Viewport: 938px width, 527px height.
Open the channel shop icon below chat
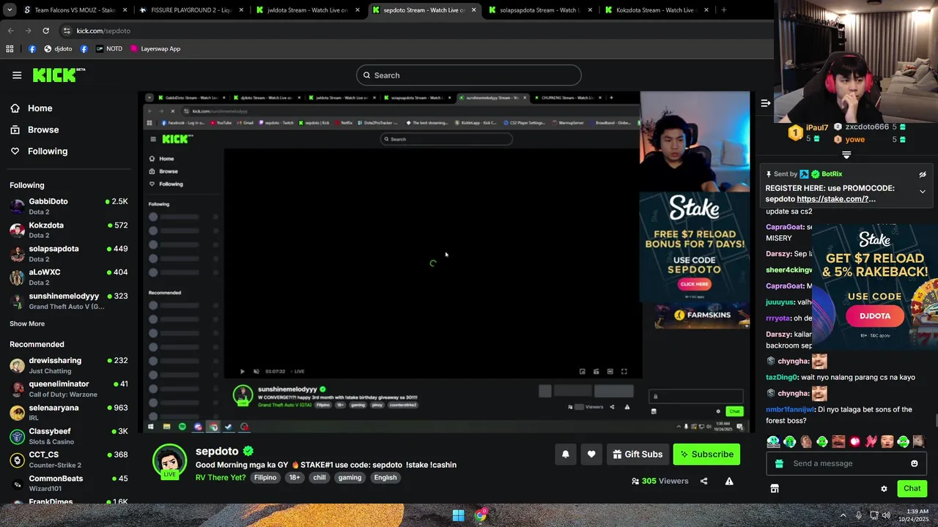click(x=775, y=488)
